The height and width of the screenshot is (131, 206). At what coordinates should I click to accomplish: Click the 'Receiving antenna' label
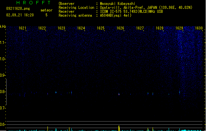point(75,15)
